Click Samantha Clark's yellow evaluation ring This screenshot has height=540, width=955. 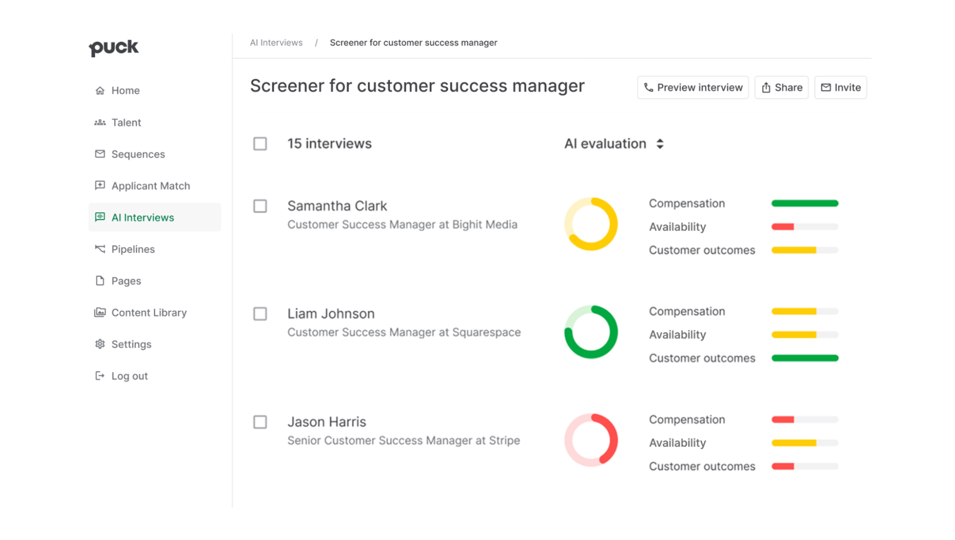(591, 224)
